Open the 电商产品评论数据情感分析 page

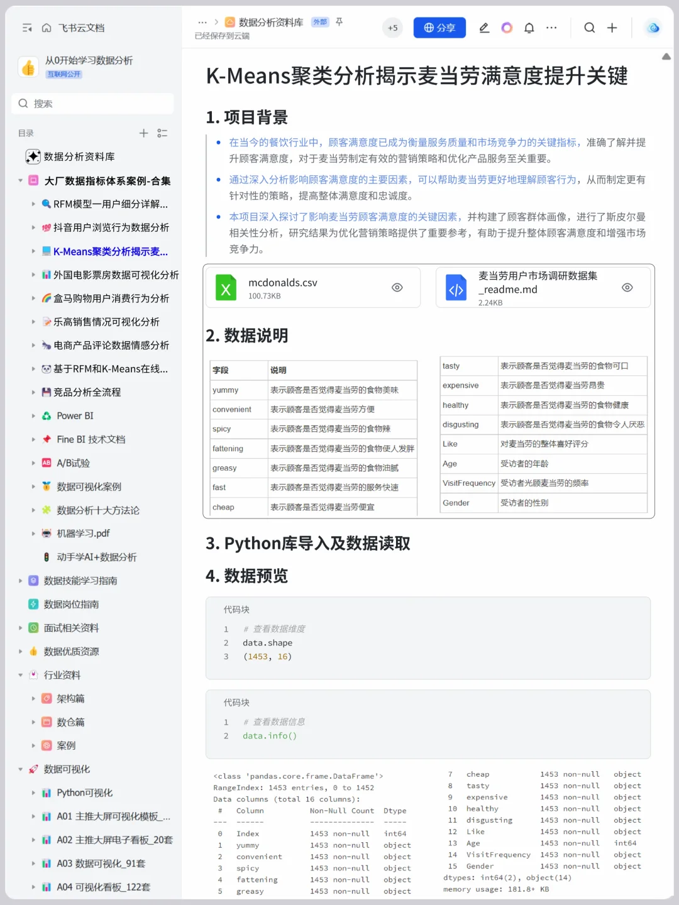111,345
